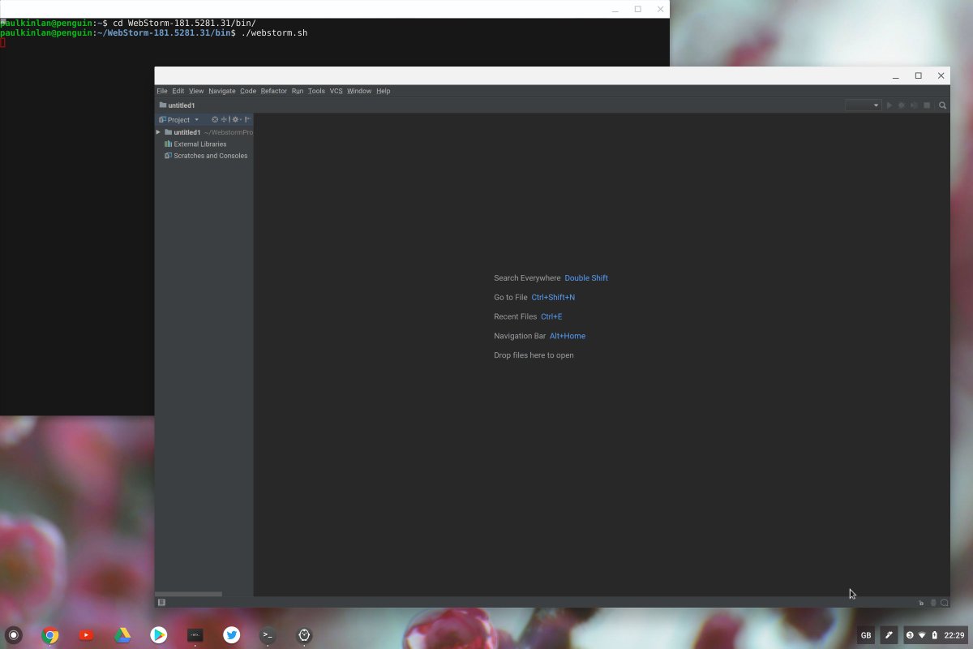Click the Run with Coverage icon
This screenshot has width=973, height=649.
[914, 105]
